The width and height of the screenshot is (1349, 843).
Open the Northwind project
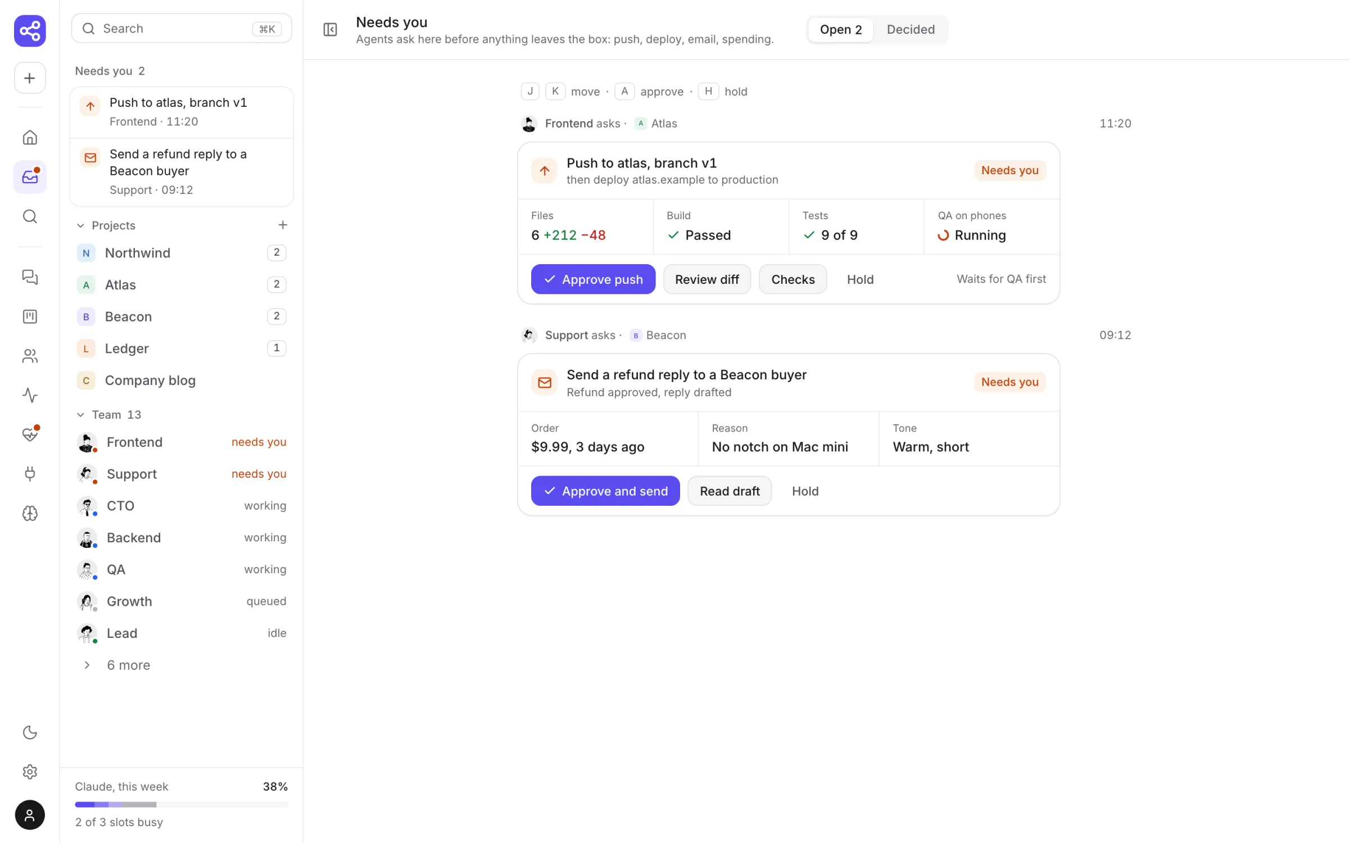[182, 253]
